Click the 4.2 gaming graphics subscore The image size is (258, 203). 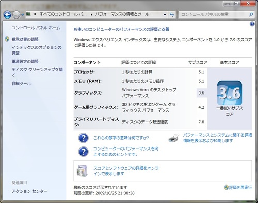(x=201, y=107)
